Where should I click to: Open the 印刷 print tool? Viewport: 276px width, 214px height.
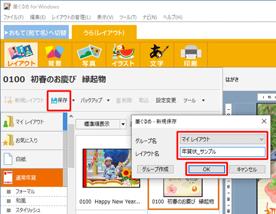[191, 55]
